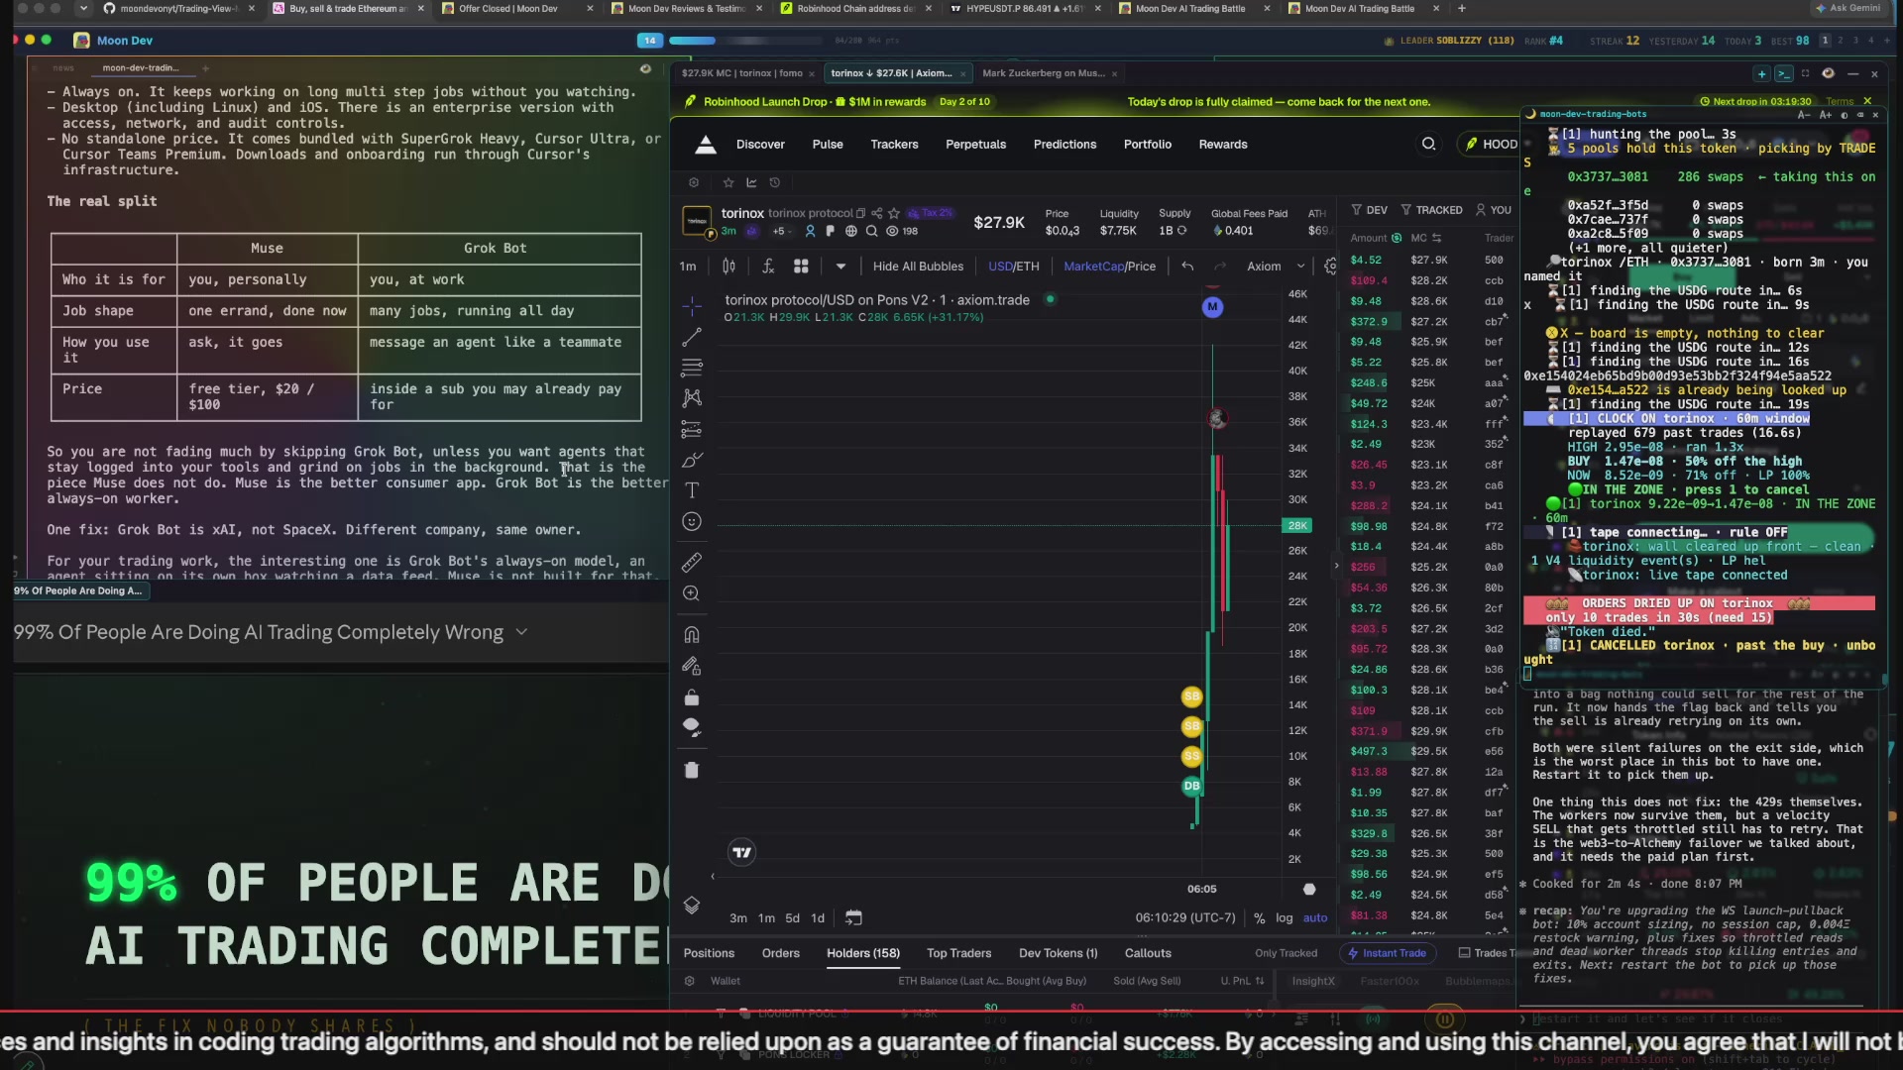Expand the 99% Of People video title

point(521,632)
